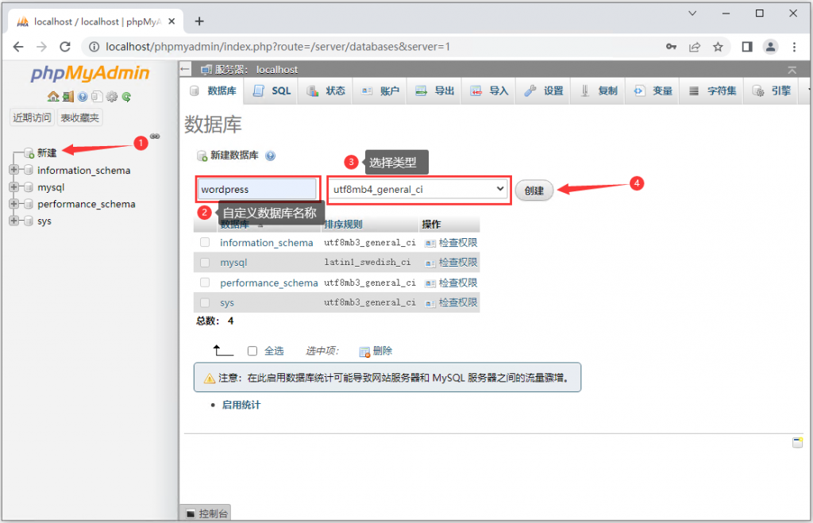
Task: Check the sys database row checkbox
Action: 205,302
